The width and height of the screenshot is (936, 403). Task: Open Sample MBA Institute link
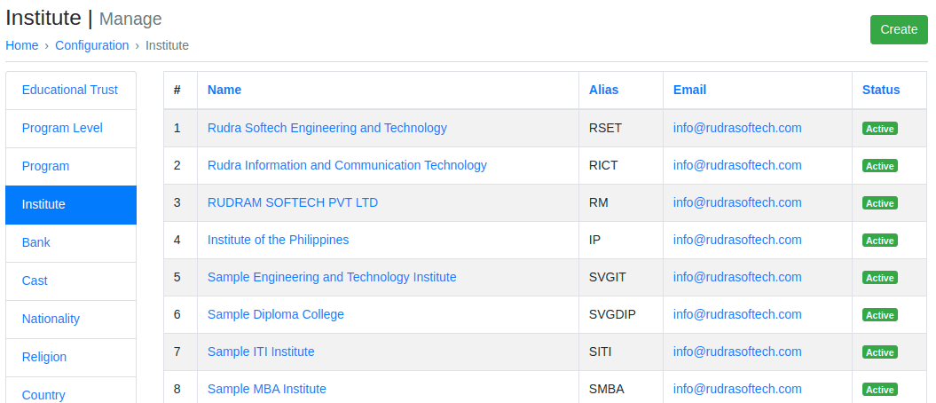point(266,389)
